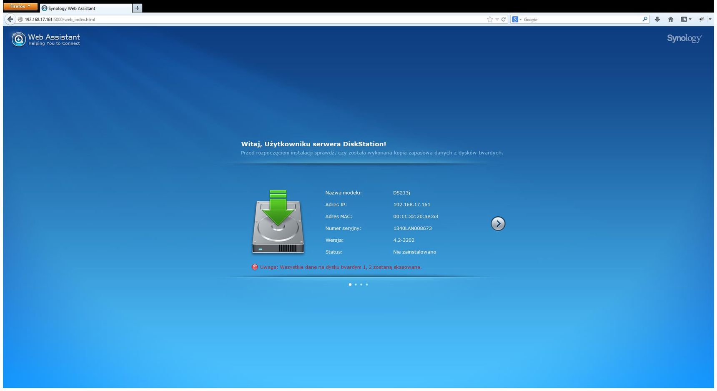The height and width of the screenshot is (391, 717).
Task: Select the first step indicator dot
Action: (350, 284)
